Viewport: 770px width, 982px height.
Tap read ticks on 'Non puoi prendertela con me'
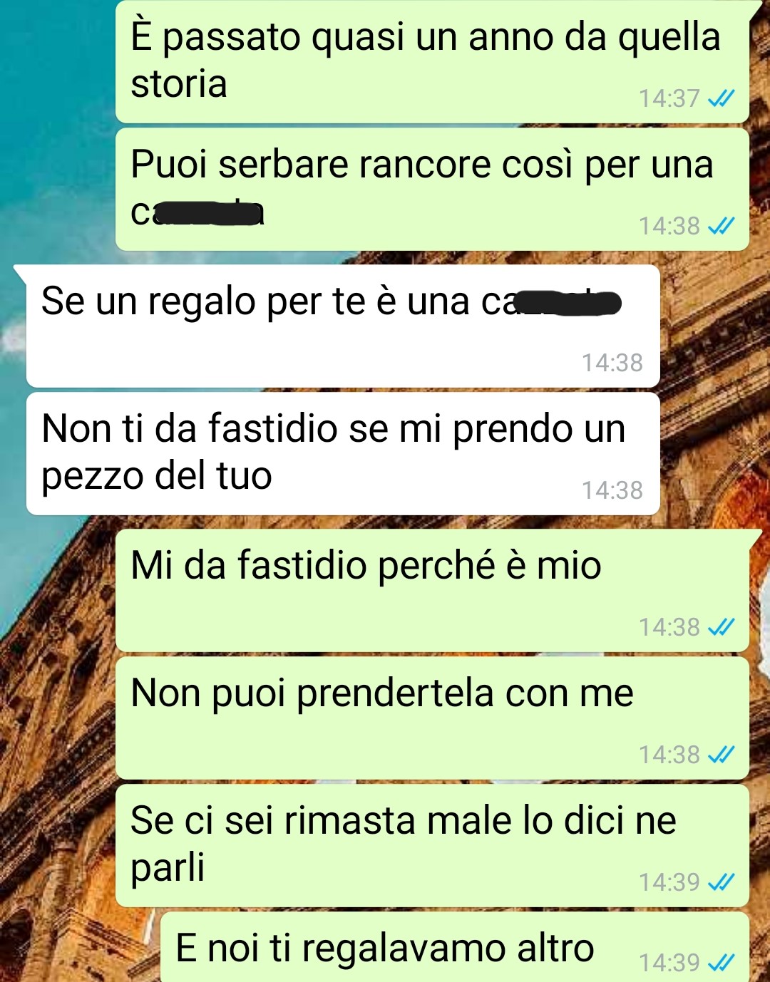click(x=721, y=755)
